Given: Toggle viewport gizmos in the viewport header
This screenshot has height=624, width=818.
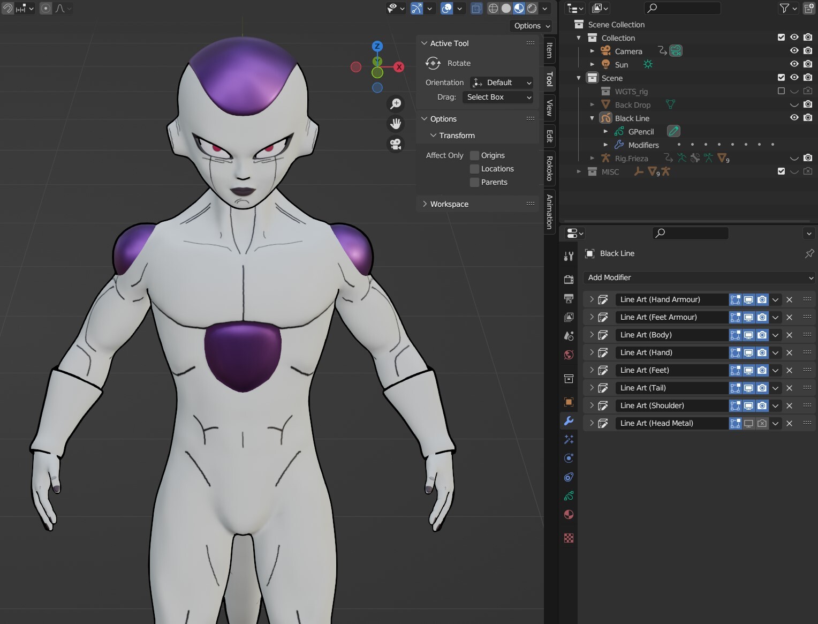Looking at the screenshot, I should pyautogui.click(x=416, y=8).
